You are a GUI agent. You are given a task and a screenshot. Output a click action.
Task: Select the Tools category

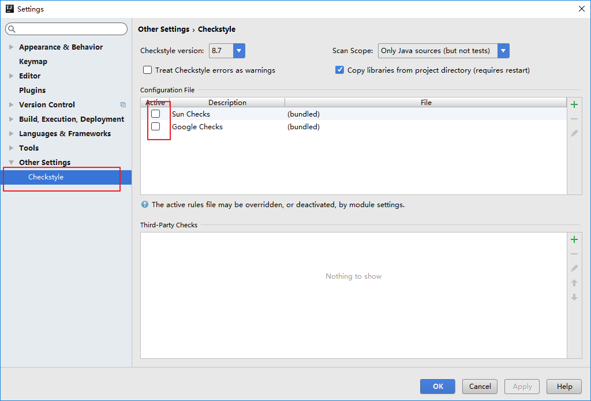(29, 148)
